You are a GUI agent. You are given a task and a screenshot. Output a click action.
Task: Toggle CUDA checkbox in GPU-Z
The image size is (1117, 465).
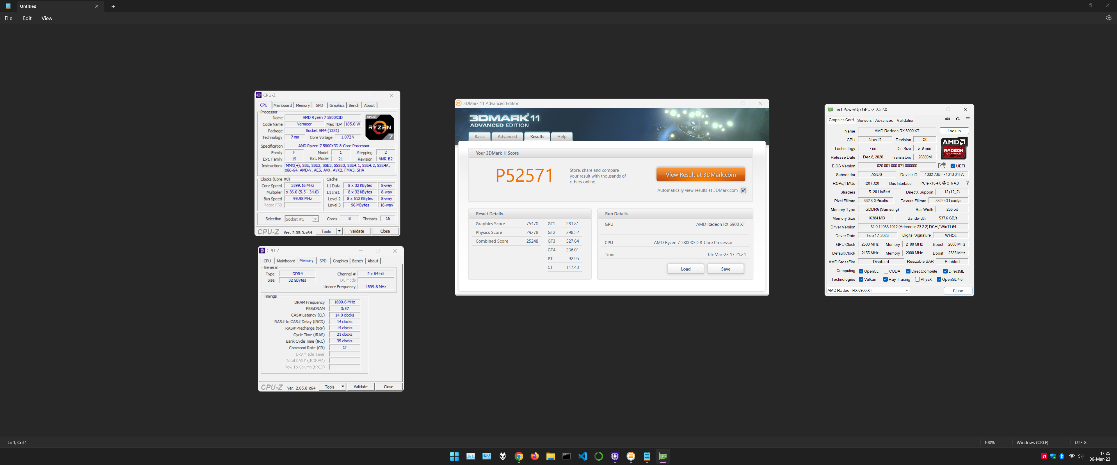(x=886, y=271)
